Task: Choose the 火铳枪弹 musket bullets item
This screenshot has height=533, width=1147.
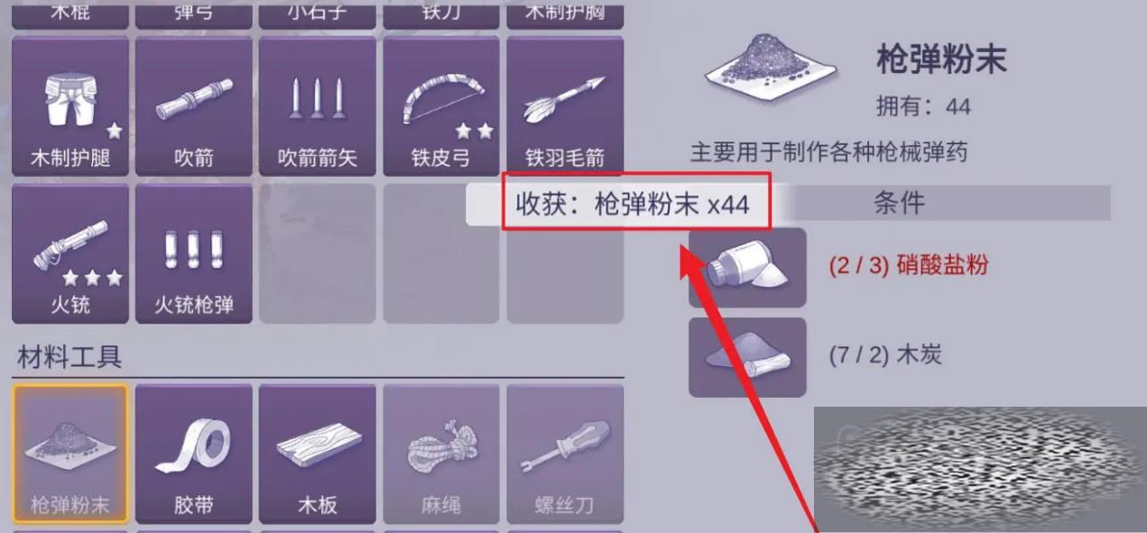Action: [194, 253]
